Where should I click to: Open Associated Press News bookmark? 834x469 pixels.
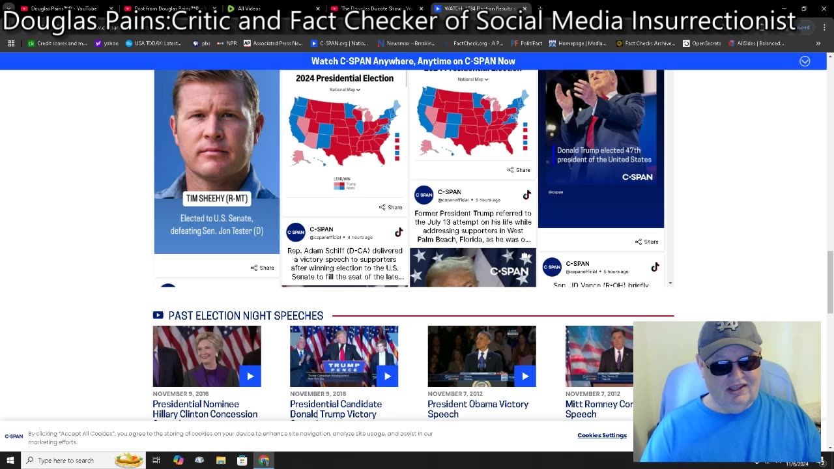273,43
